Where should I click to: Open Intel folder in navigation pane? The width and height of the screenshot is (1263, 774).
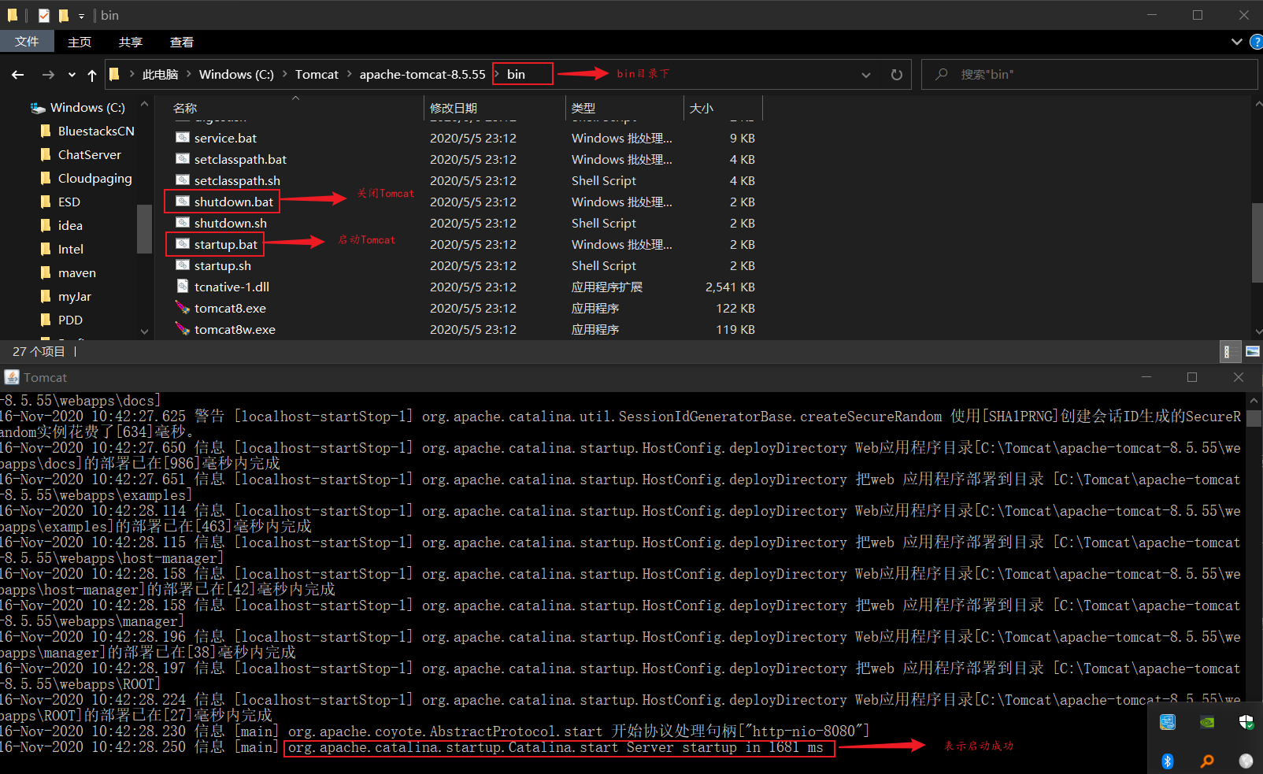[71, 249]
